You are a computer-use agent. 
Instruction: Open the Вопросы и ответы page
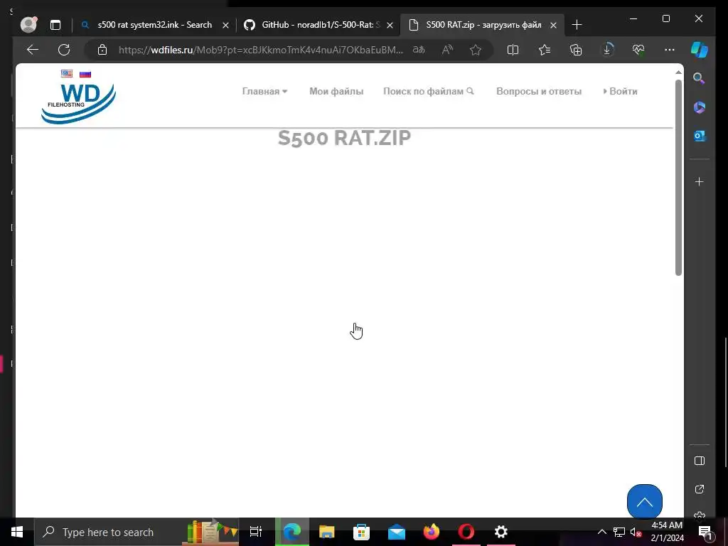[x=539, y=92]
